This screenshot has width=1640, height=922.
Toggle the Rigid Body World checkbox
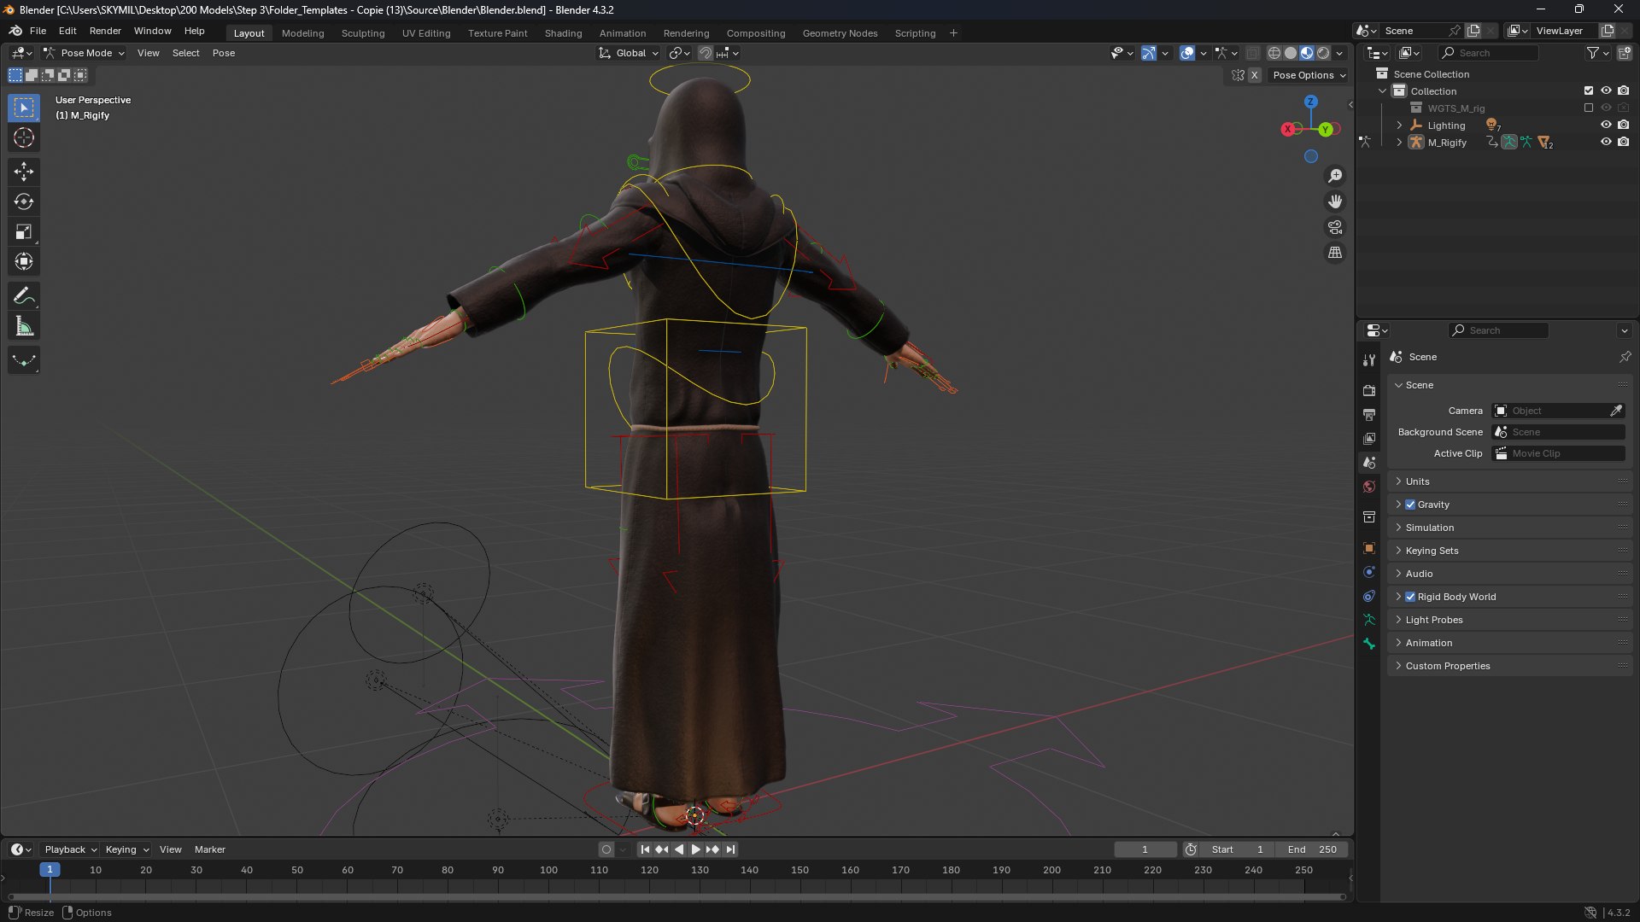point(1410,597)
